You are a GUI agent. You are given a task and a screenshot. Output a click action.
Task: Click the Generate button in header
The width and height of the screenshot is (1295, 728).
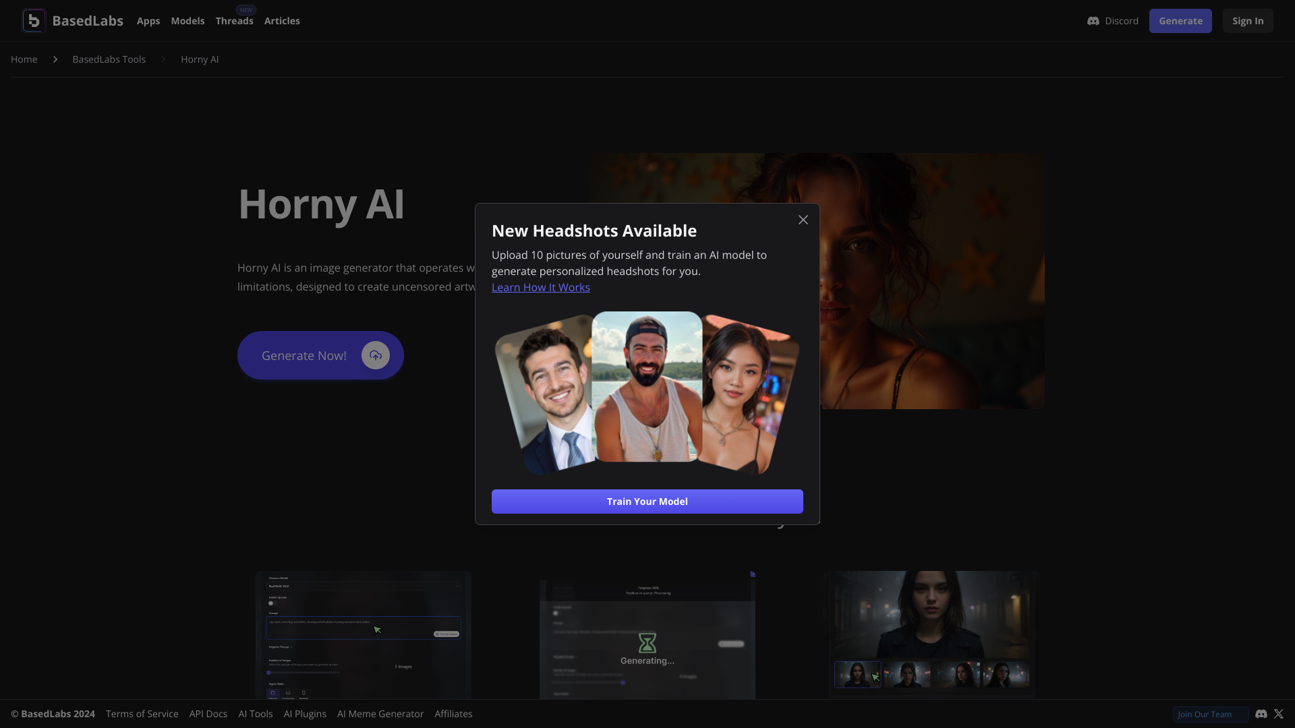[1180, 21]
